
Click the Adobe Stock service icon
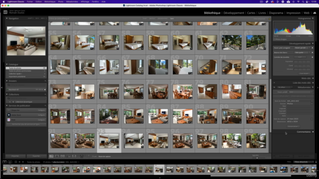(x=9, y=115)
